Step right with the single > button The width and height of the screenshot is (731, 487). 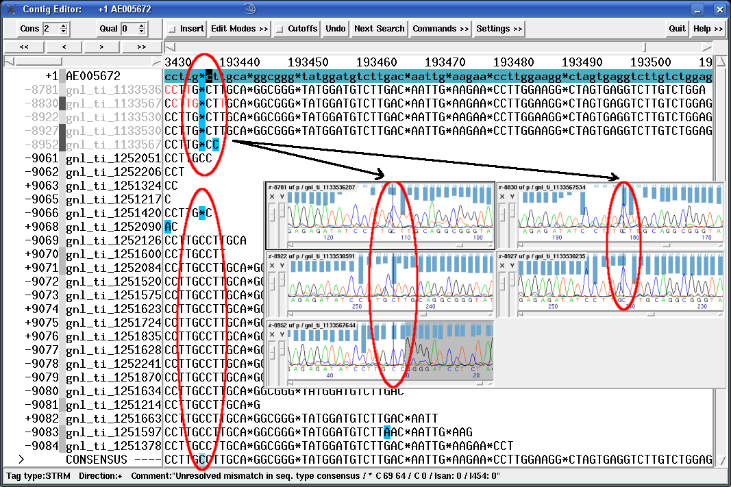[101, 47]
